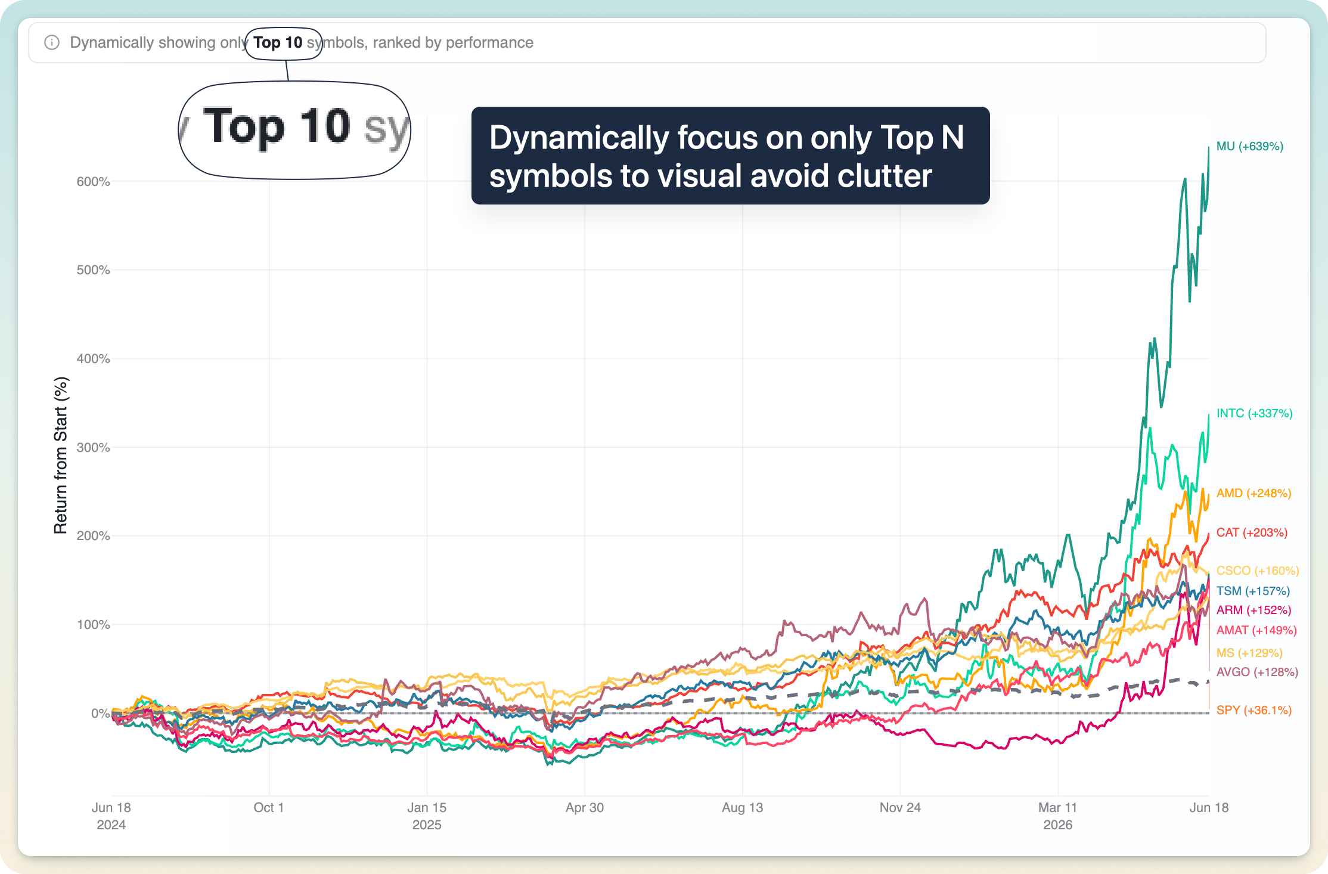Click the 300% y-axis tick label

point(93,448)
